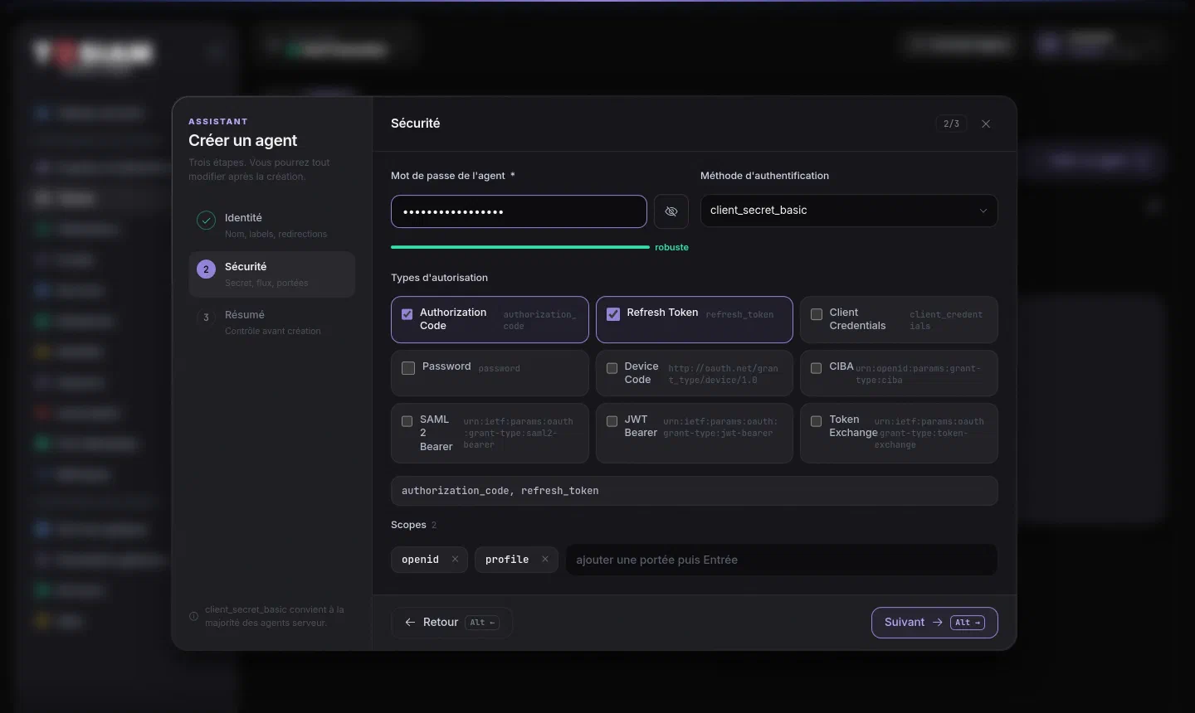The height and width of the screenshot is (713, 1195).
Task: Focus the agent password field
Action: click(x=519, y=211)
